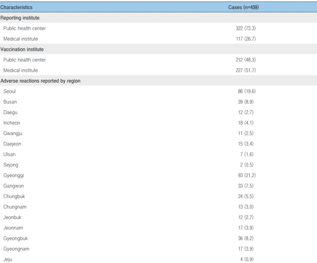
Task: Click the Daejeon row label
Action: tap(12, 144)
